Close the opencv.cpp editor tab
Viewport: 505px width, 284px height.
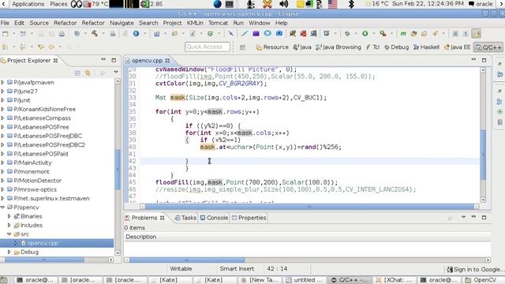tap(167, 60)
